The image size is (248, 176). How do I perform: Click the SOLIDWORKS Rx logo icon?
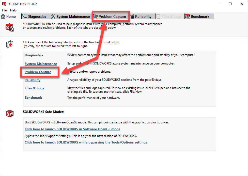click(10, 27)
